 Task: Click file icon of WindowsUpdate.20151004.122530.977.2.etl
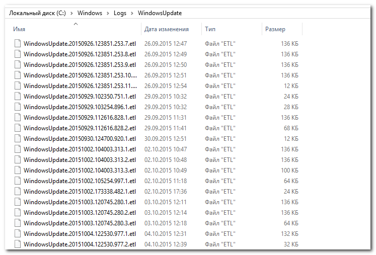pos(18,244)
